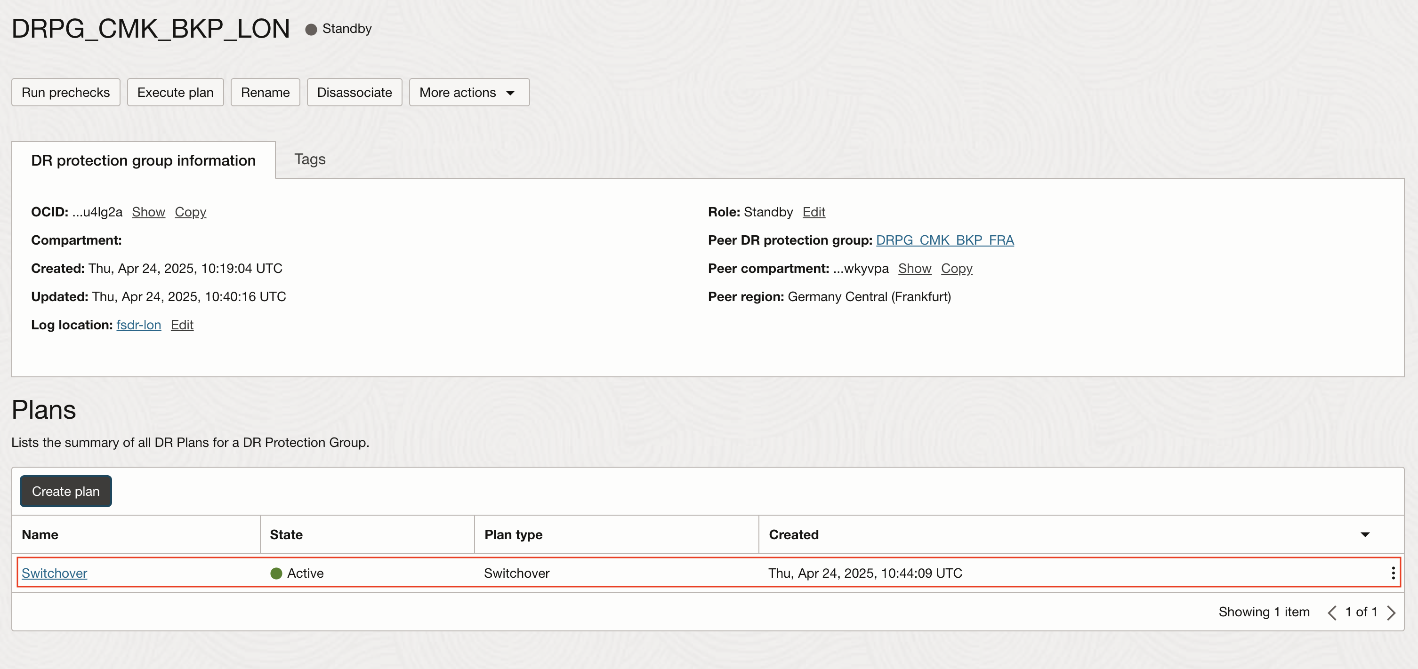Open the Switchover row three-dot actions menu
Screen dimensions: 1418x669
(1393, 573)
